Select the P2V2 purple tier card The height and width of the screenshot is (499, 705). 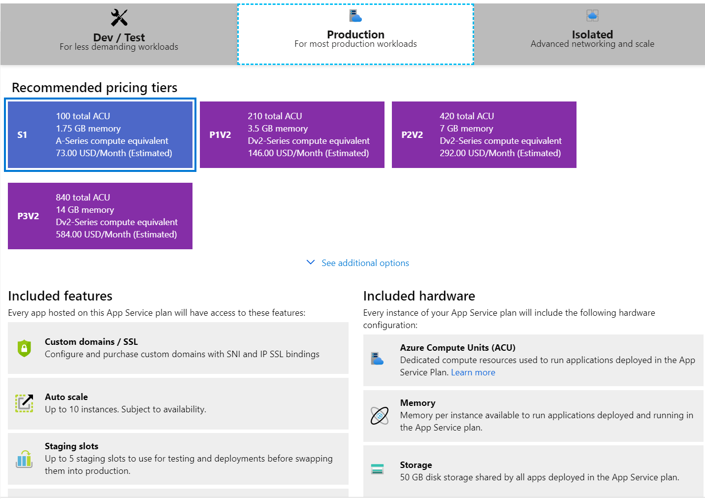(484, 134)
